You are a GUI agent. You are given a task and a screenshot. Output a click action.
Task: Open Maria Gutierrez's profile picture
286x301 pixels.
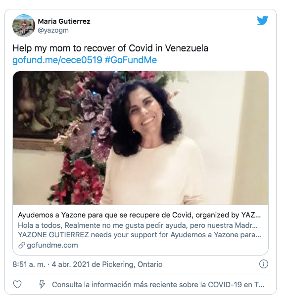tap(24, 26)
